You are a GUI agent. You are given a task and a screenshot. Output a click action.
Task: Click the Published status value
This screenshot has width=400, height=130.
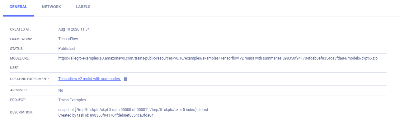click(67, 49)
